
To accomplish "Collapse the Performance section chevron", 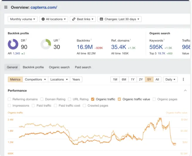I will [x=185, y=91].
